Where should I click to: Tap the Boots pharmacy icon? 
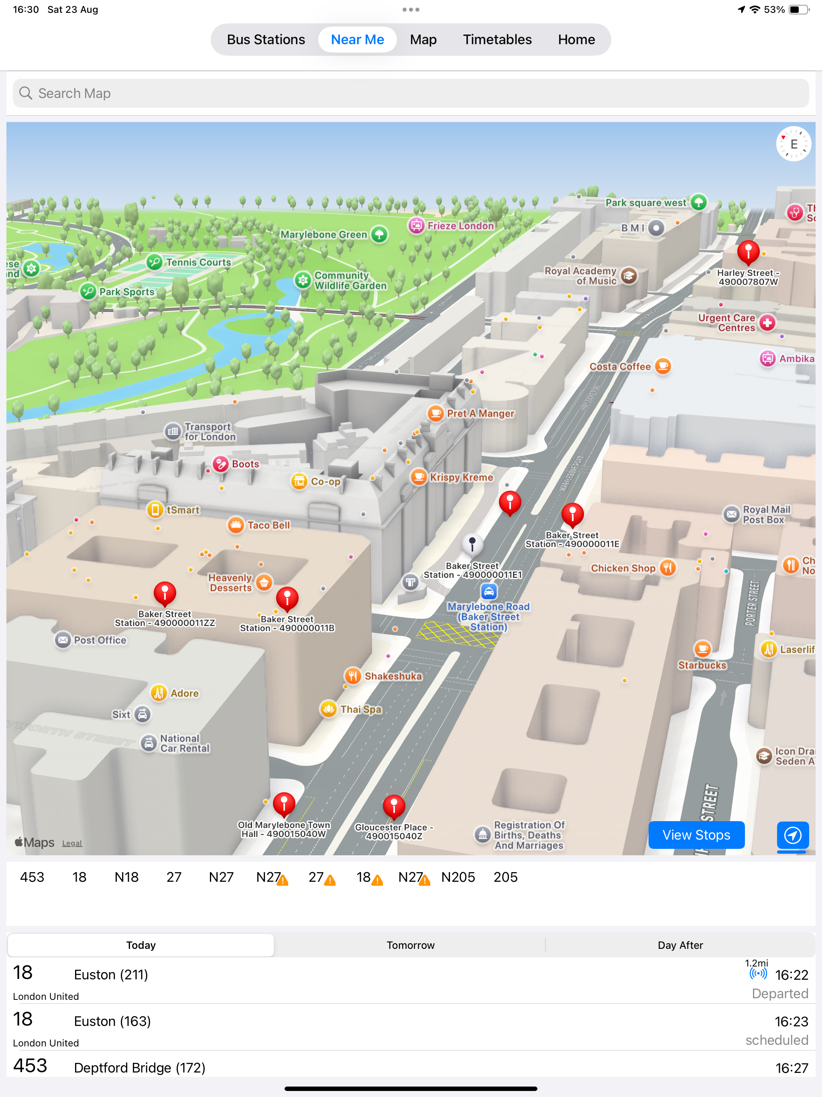click(220, 464)
